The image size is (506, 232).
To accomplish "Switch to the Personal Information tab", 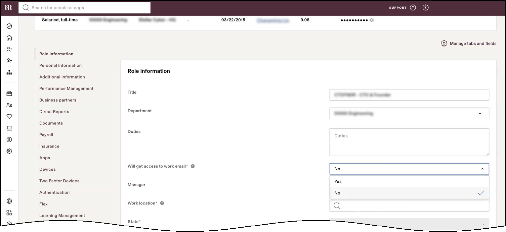I will (x=60, y=65).
